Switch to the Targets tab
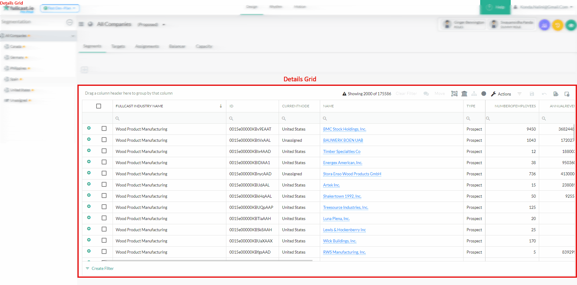Image resolution: width=577 pixels, height=285 pixels. pos(118,46)
